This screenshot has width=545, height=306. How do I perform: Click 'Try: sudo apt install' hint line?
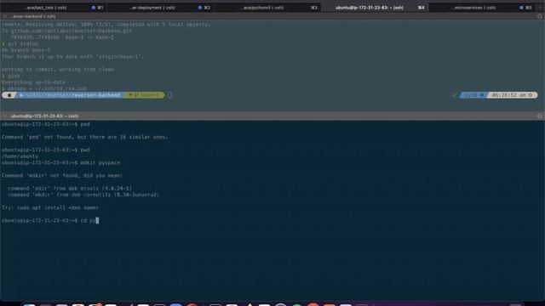pyautogui.click(x=50, y=207)
